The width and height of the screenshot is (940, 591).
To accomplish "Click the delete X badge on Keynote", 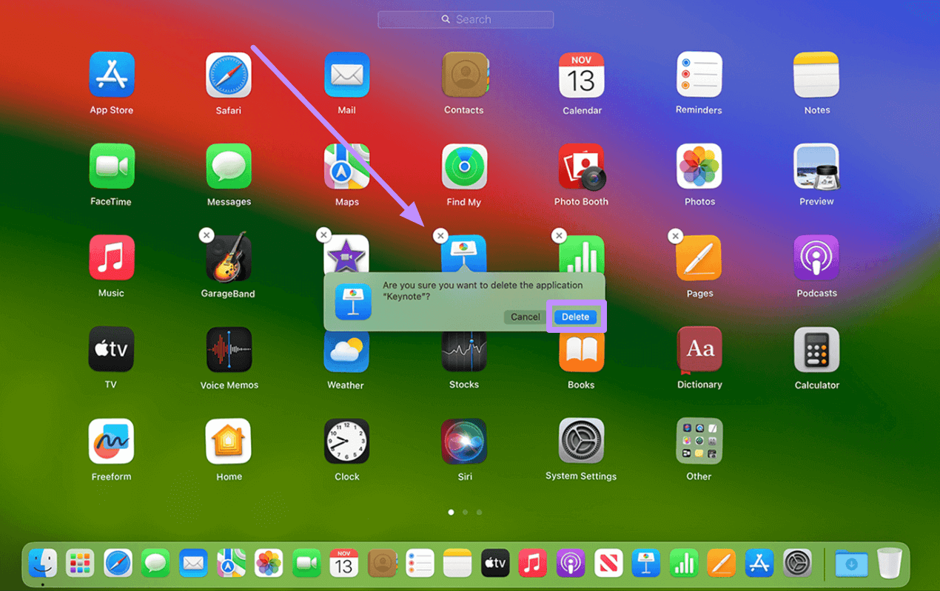I will (x=440, y=235).
